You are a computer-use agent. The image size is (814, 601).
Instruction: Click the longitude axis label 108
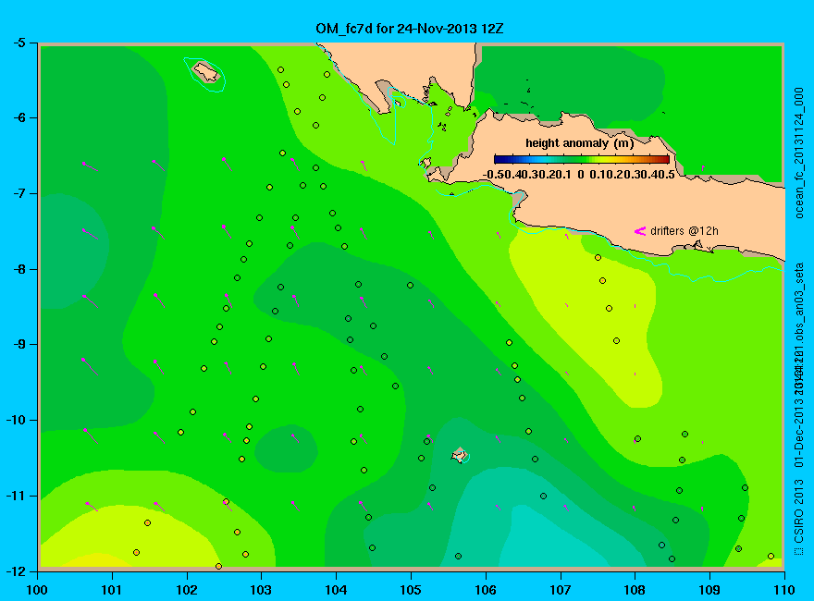[635, 590]
